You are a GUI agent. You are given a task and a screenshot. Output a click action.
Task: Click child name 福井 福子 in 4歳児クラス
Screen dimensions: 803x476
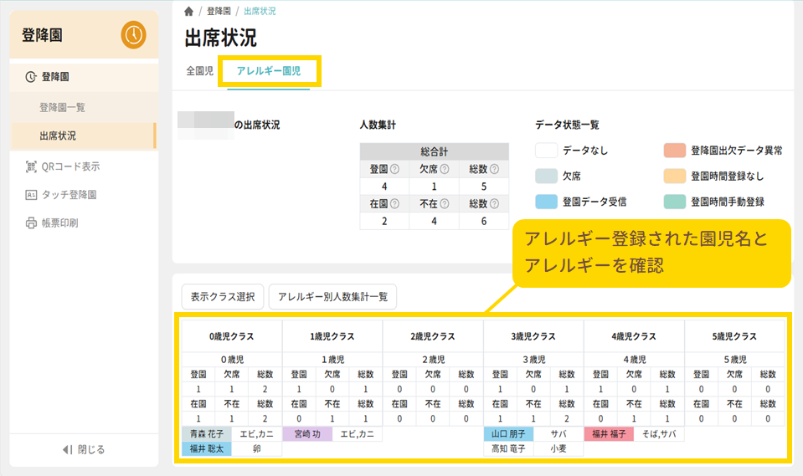pos(609,434)
